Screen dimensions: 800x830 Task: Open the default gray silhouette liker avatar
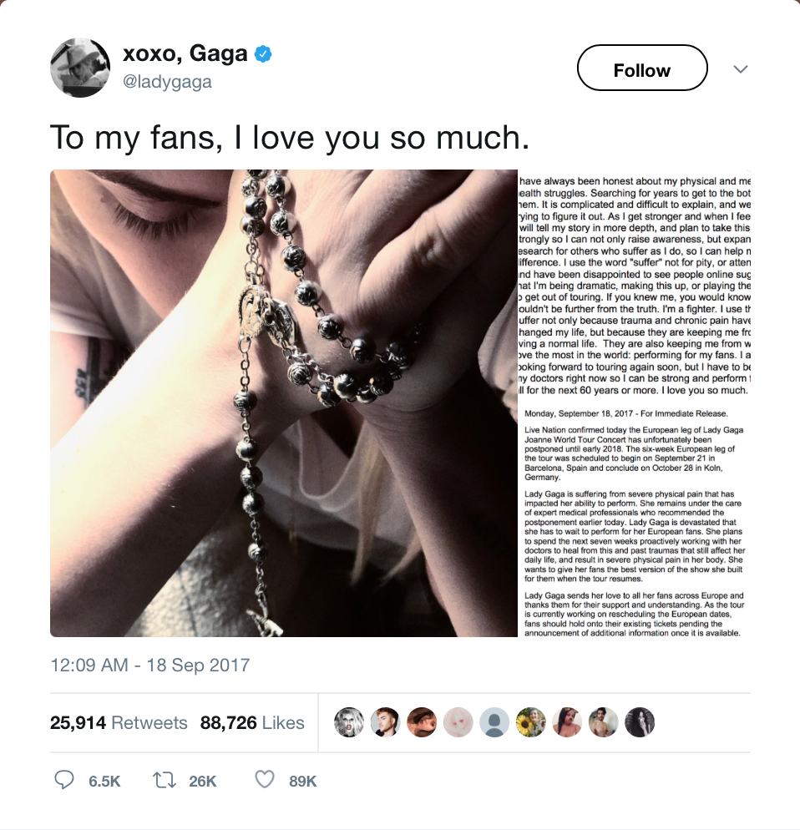pyautogui.click(x=495, y=722)
